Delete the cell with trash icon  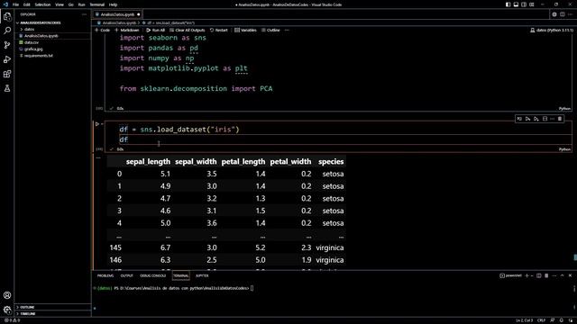(560, 119)
